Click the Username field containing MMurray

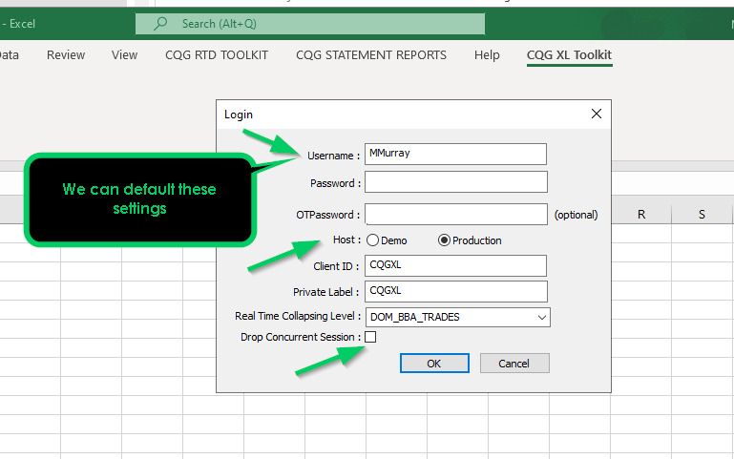click(x=455, y=154)
